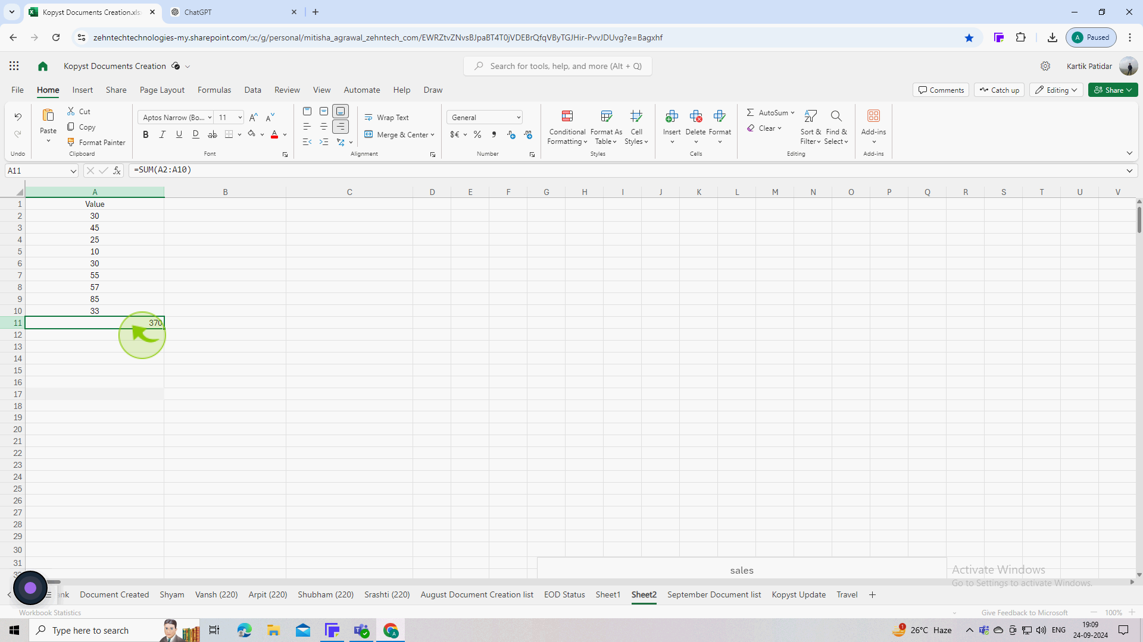Open AutoSum dropdown
The image size is (1143, 642).
pos(792,112)
